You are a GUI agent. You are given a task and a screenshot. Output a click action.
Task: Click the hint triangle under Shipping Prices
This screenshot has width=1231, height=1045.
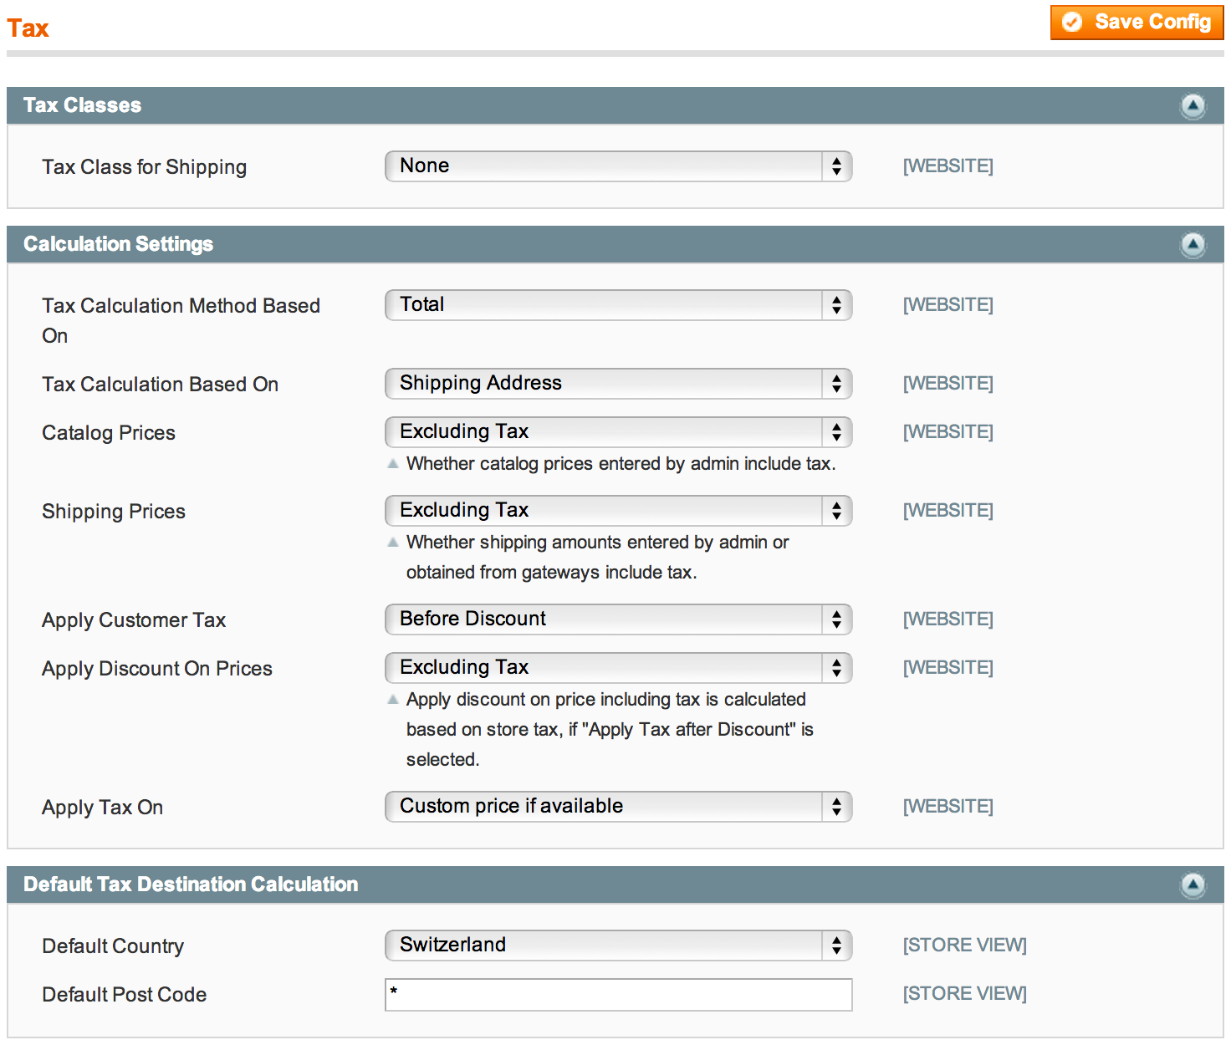[393, 543]
